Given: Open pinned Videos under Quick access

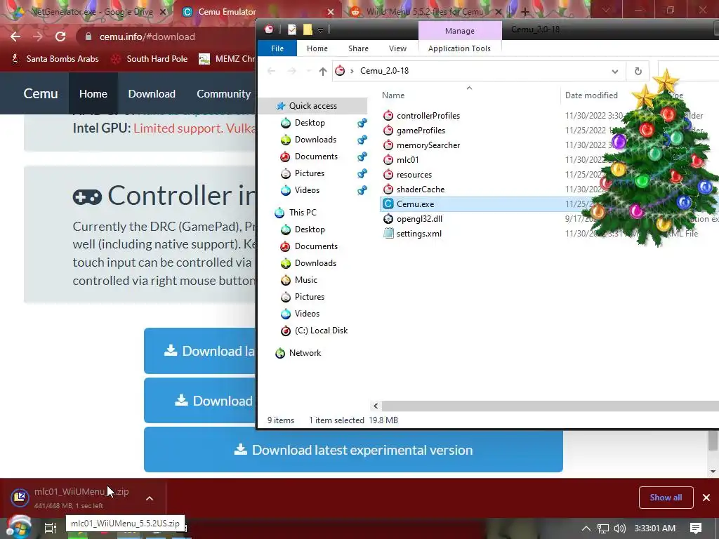Looking at the screenshot, I should (307, 190).
